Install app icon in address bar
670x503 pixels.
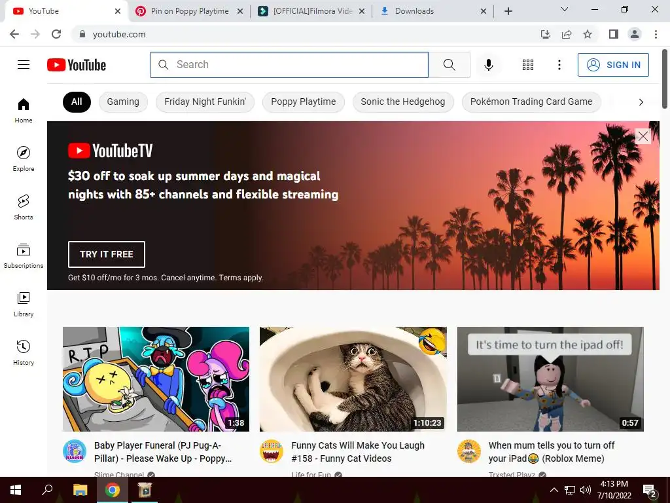point(546,34)
